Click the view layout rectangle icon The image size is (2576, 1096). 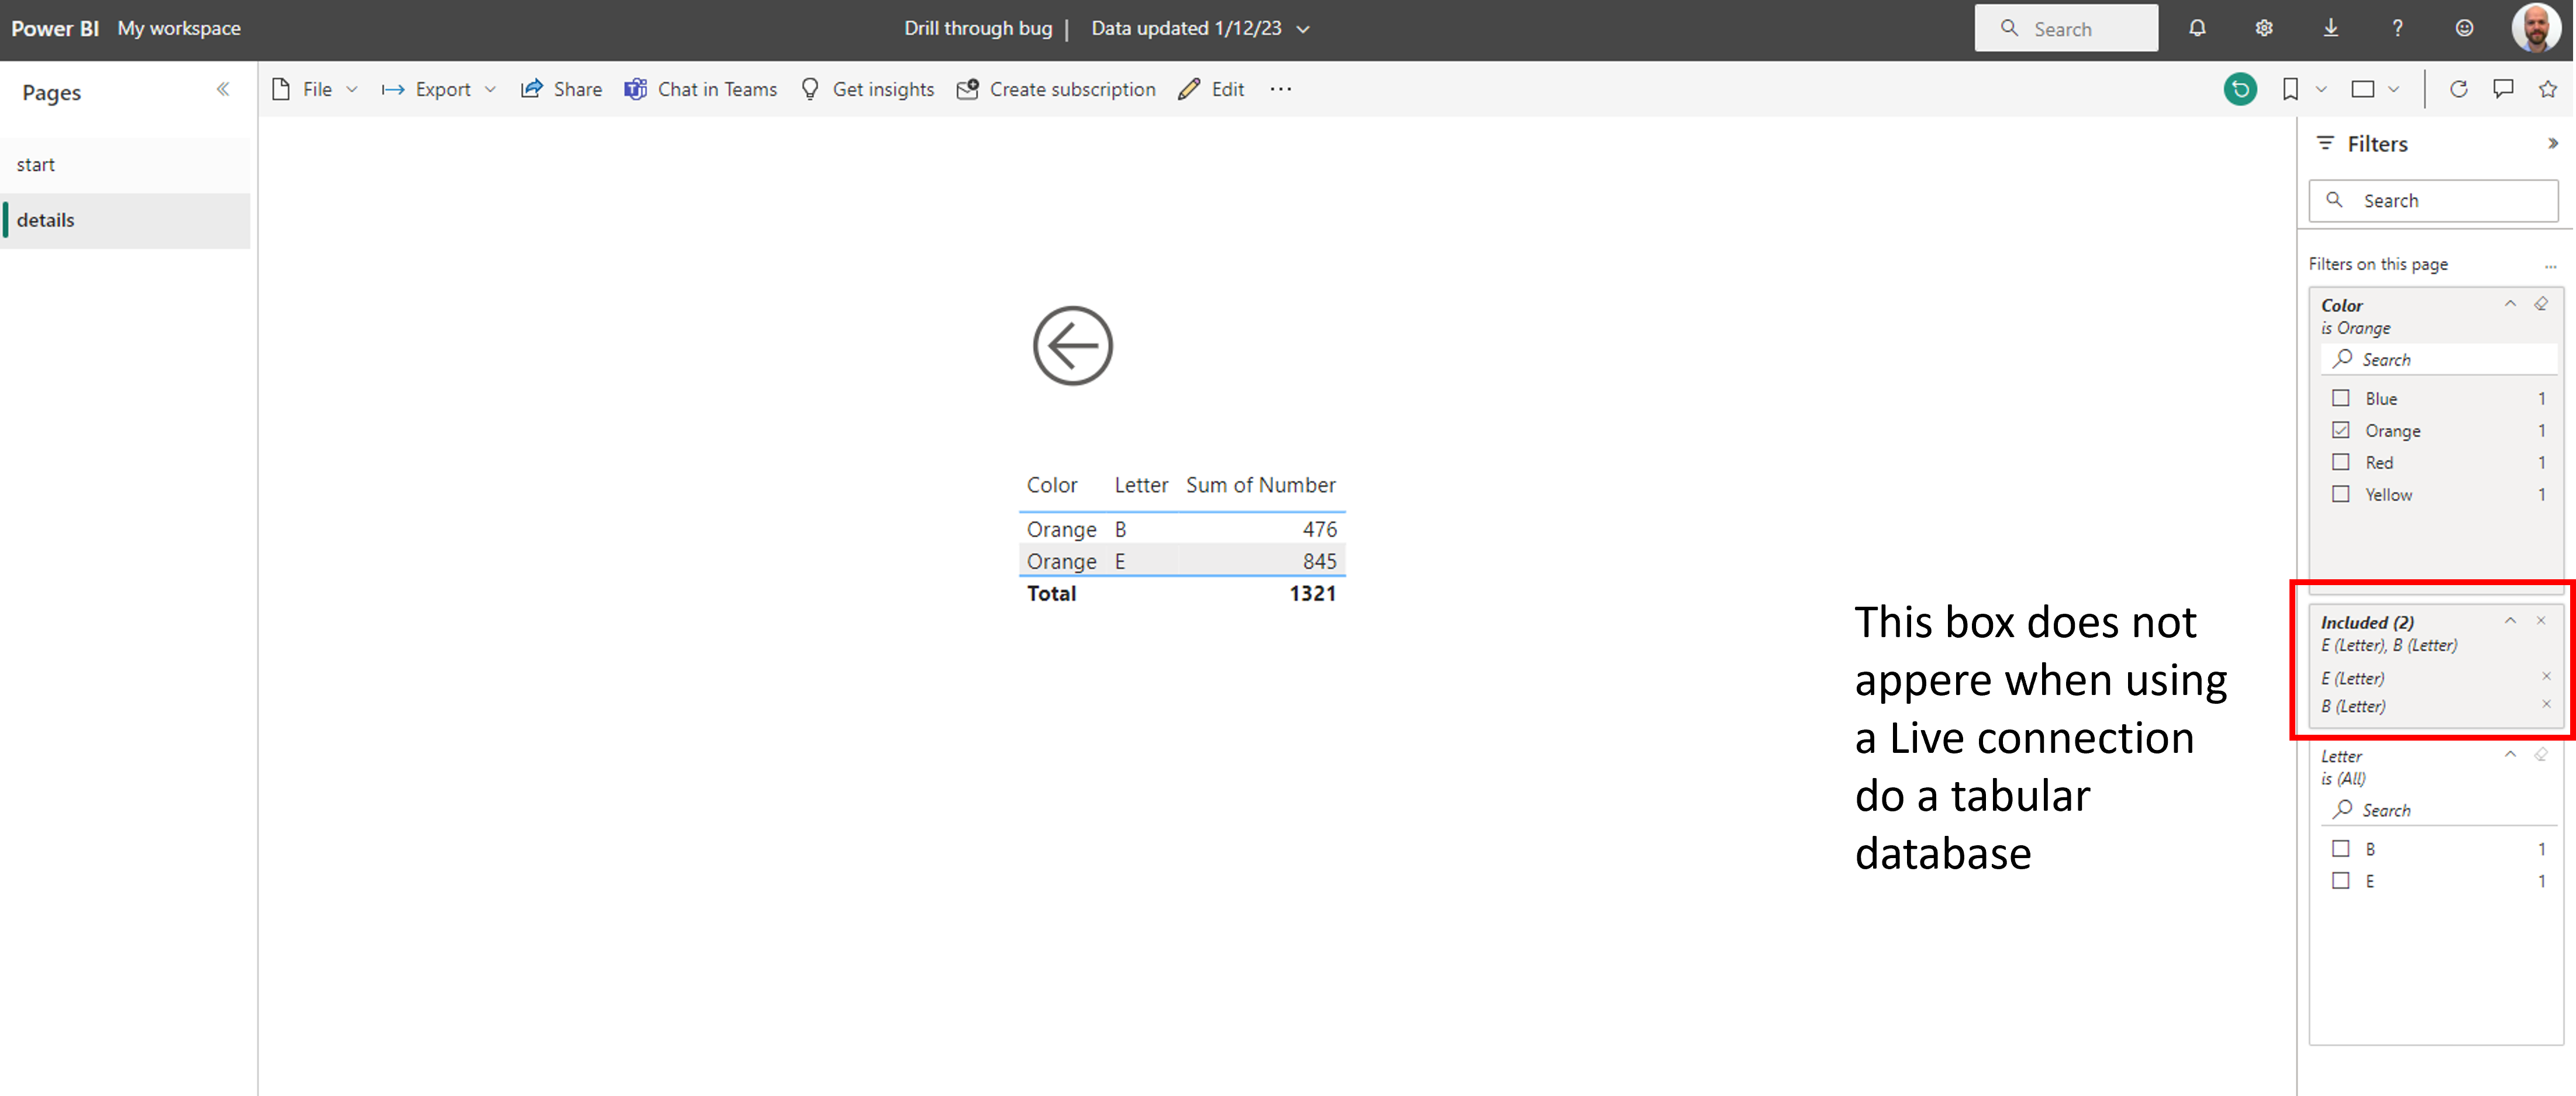[x=2362, y=89]
